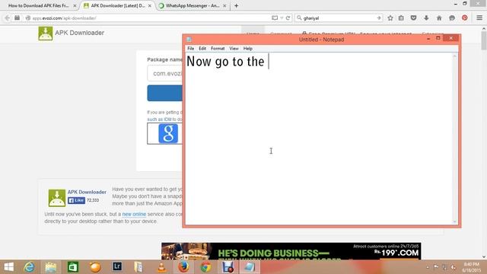Open the Lightroom taskbar icon

coord(117,266)
